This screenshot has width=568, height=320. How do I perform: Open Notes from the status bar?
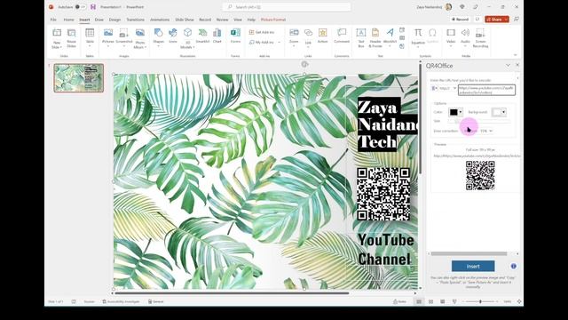pos(400,301)
